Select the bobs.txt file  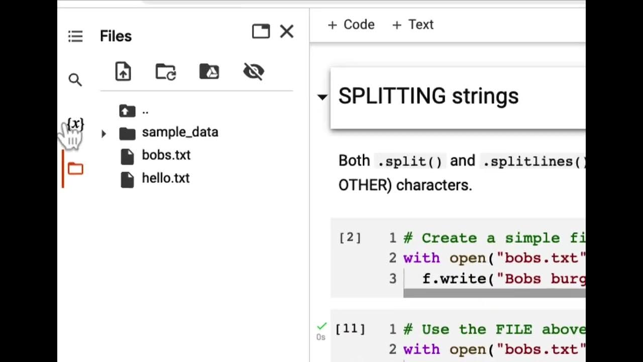(x=166, y=155)
